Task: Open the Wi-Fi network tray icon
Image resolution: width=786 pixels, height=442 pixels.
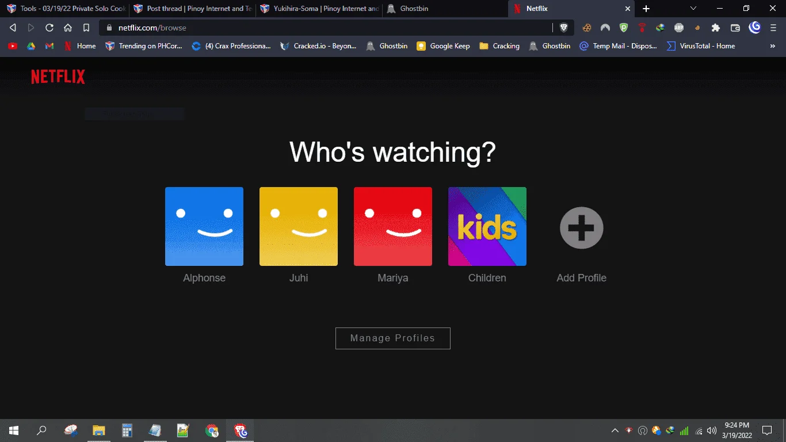Action: point(699,430)
